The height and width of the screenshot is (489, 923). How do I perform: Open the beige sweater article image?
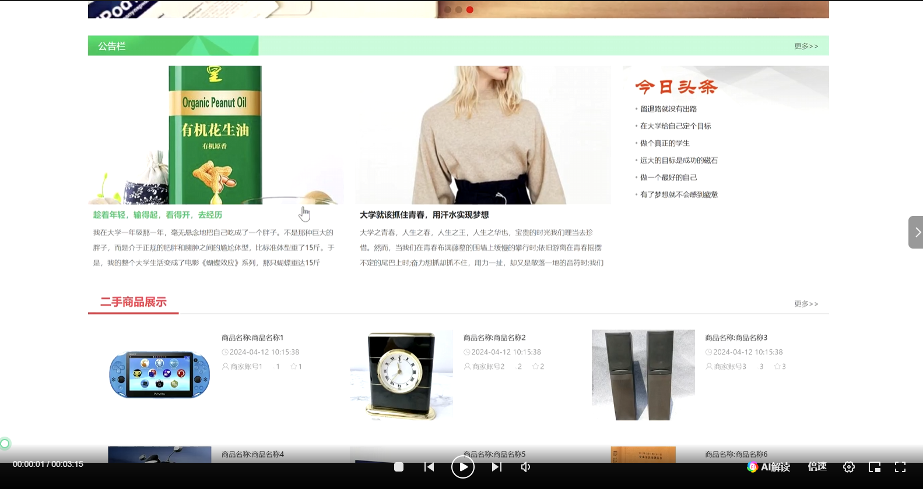(483, 135)
